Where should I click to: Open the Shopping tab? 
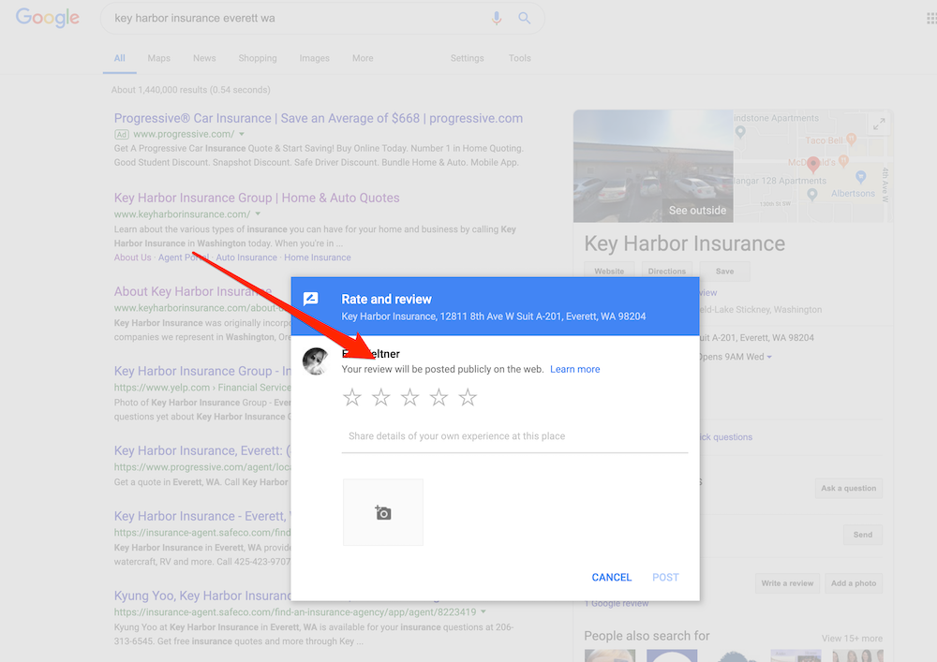[258, 58]
